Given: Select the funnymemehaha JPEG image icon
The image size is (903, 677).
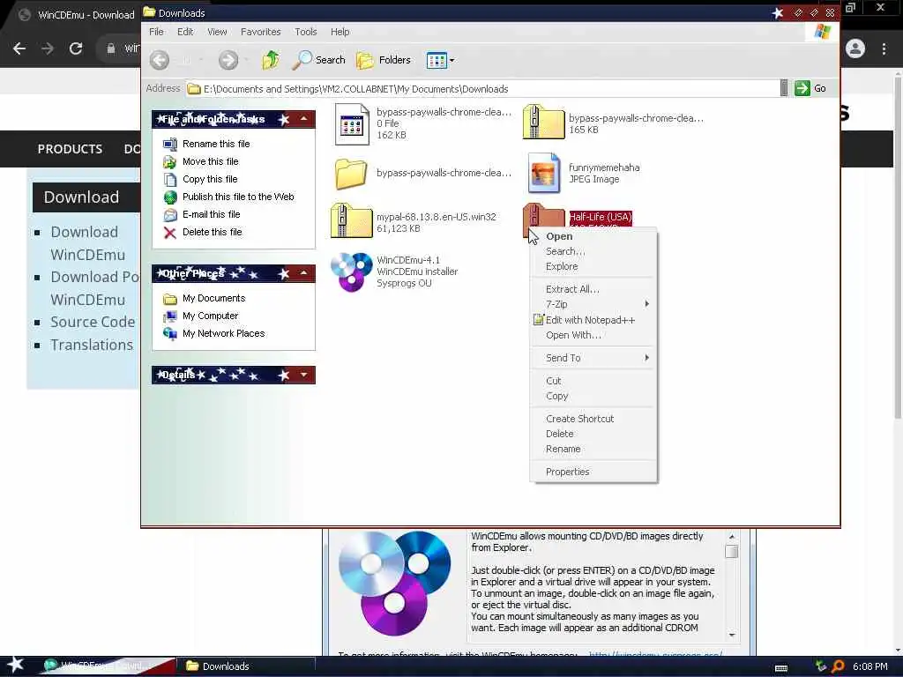Looking at the screenshot, I should point(543,173).
